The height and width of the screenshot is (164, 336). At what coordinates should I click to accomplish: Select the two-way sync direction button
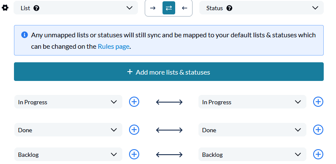point(169,8)
